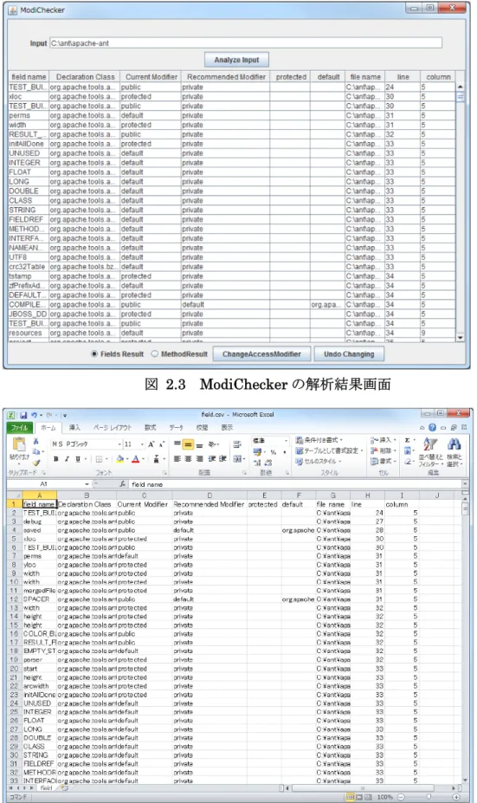Click the red font color A icon
Viewport: 477px width, 803px height.
[x=136, y=459]
